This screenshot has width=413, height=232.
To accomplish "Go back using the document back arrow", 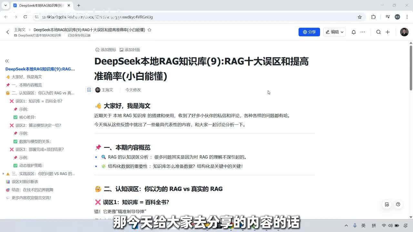I will (8, 32).
